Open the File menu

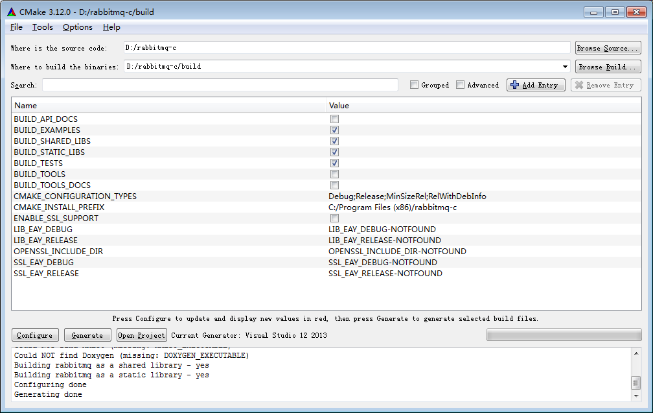[16, 27]
